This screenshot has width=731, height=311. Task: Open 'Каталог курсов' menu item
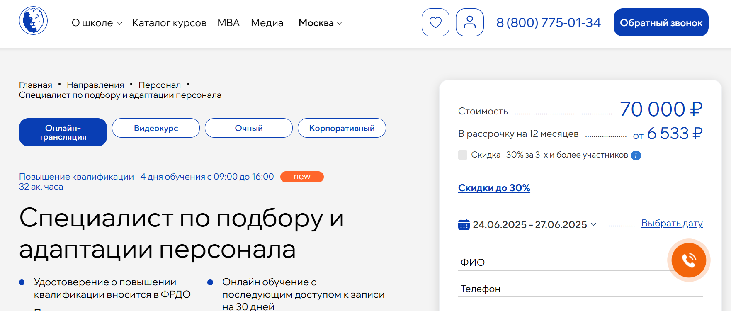pyautogui.click(x=169, y=23)
